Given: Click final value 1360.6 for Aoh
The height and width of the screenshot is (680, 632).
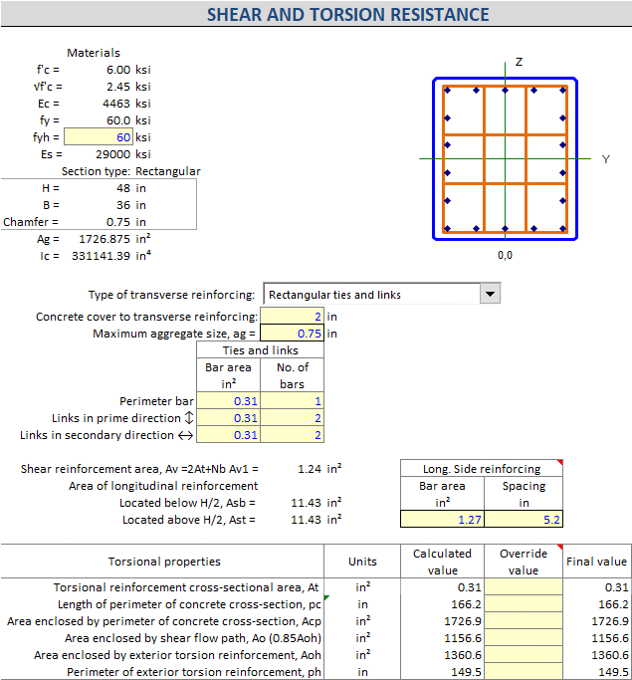Looking at the screenshot, I should (610, 655).
